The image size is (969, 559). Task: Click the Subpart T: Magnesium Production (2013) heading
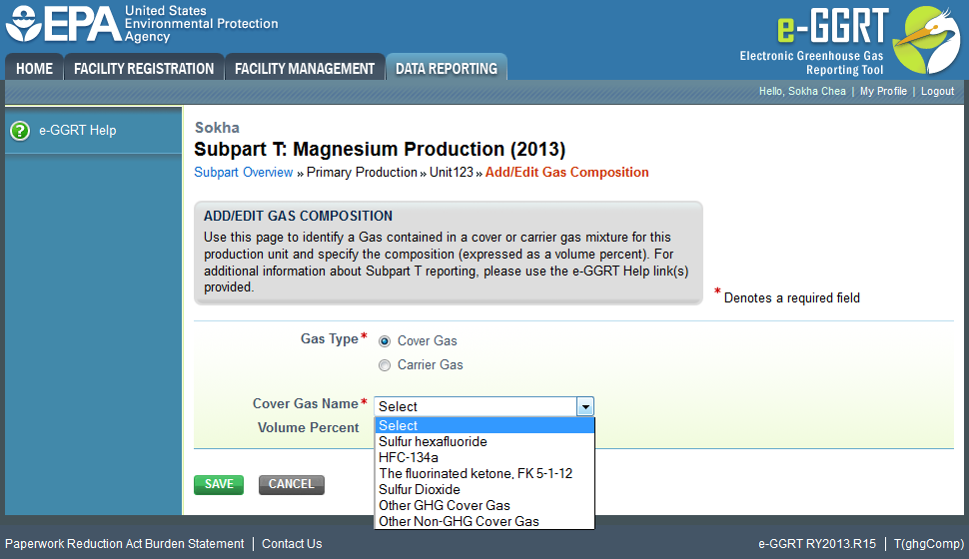380,150
